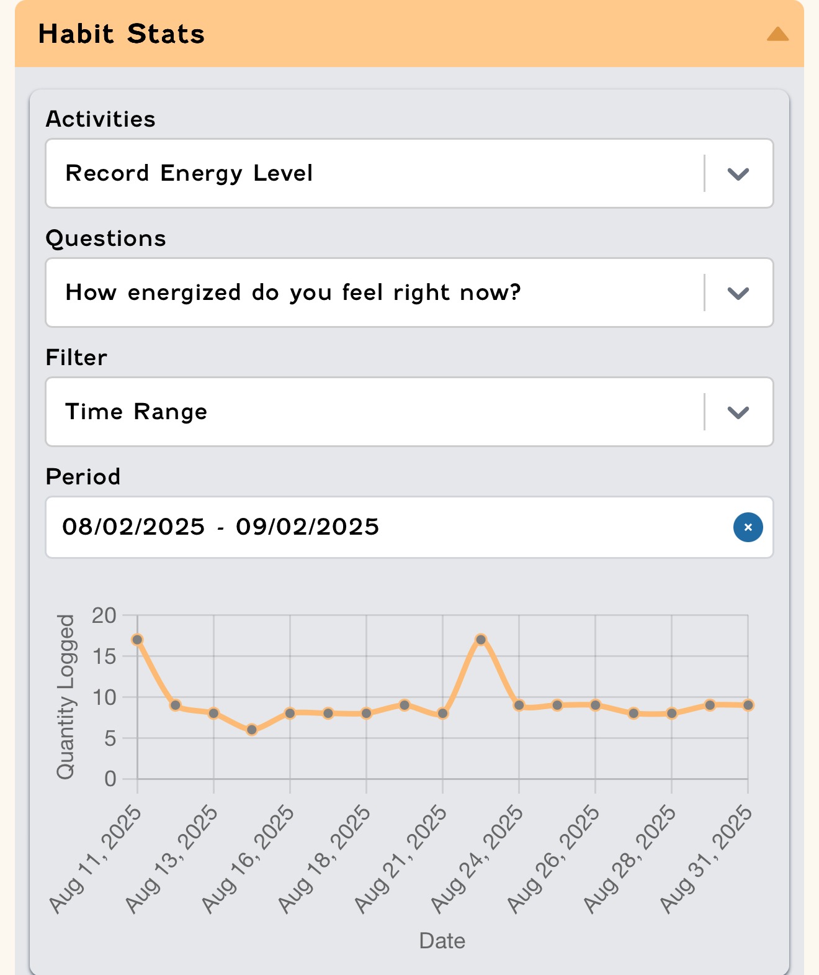Click the lowest data point near Aug 15
The height and width of the screenshot is (975, 819).
pyautogui.click(x=251, y=730)
